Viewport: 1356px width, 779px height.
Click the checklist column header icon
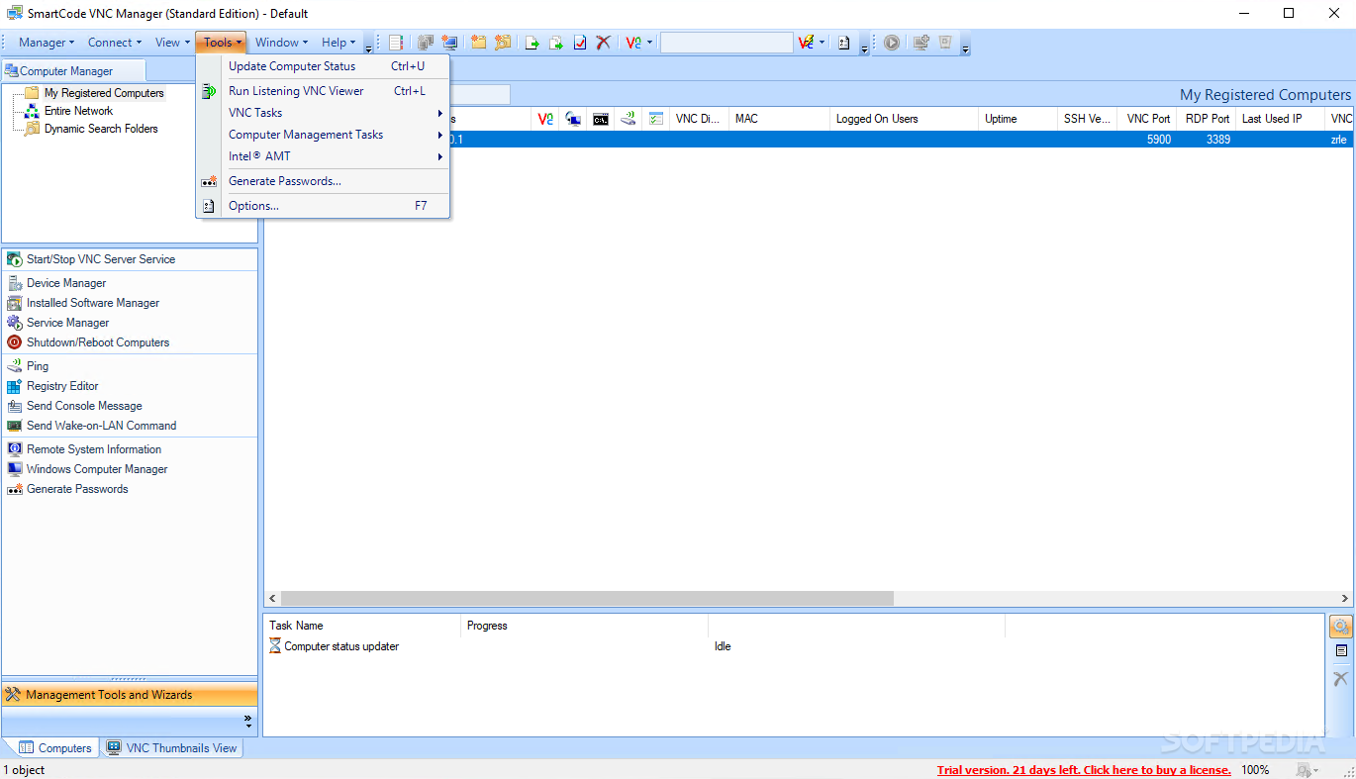pyautogui.click(x=656, y=119)
